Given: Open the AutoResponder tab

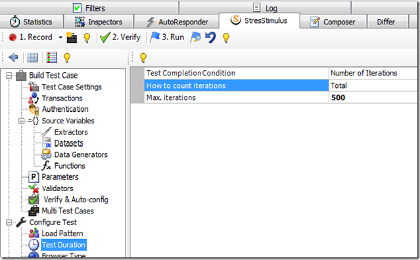Looking at the screenshot, I should (177, 22).
